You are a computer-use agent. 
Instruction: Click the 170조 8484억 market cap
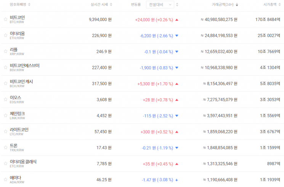268,20
